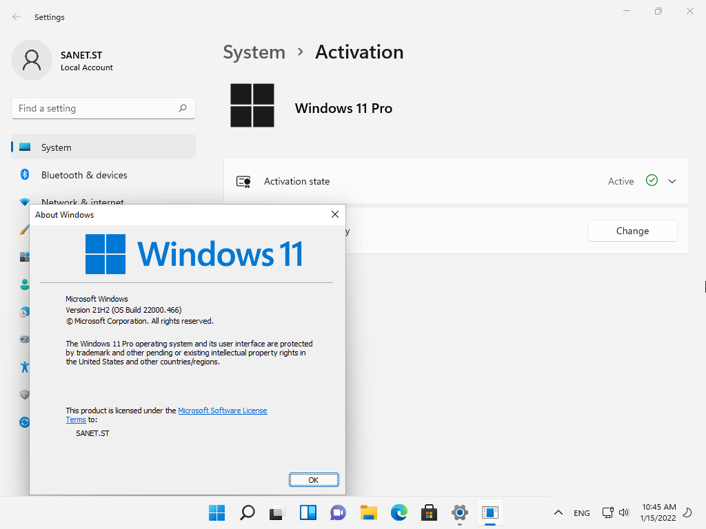Open File Explorer from taskbar
This screenshot has width=706, height=529.
coord(369,512)
